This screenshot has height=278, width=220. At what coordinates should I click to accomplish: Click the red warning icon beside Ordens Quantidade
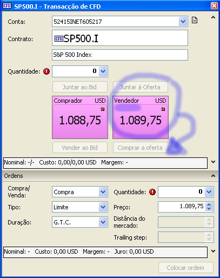(152, 192)
